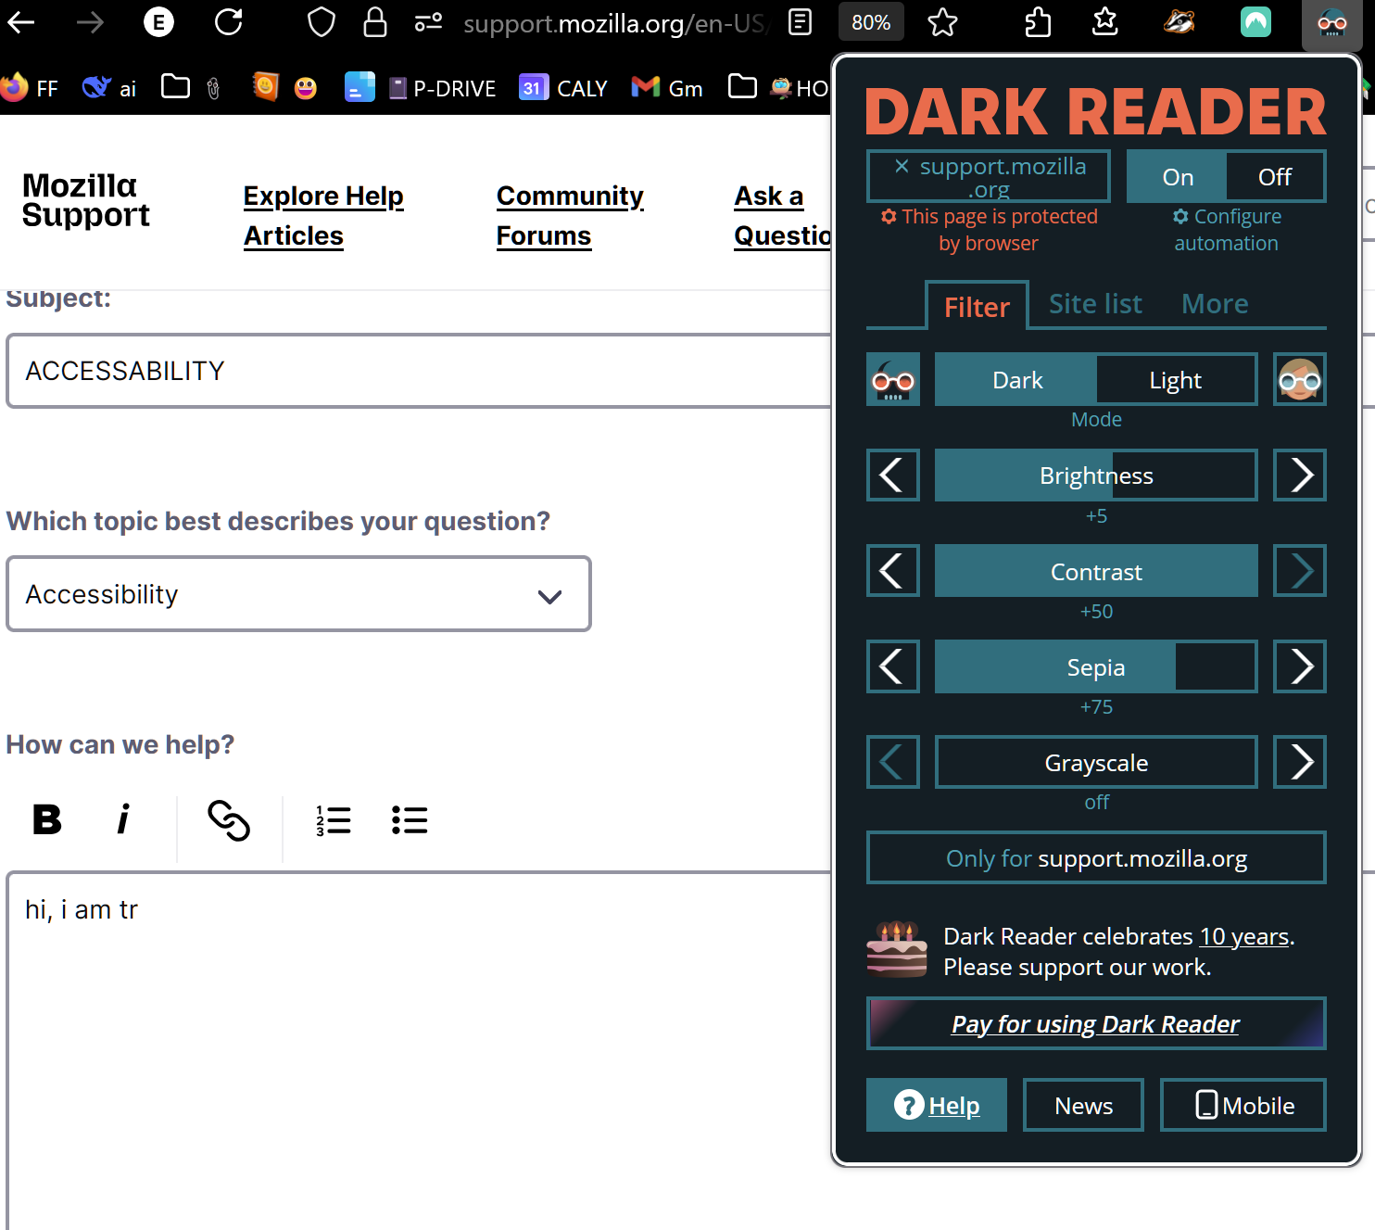This screenshot has height=1230, width=1375.
Task: Select Light mode
Action: click(x=1176, y=380)
